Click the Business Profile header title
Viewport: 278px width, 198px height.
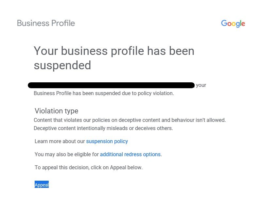coord(46,23)
